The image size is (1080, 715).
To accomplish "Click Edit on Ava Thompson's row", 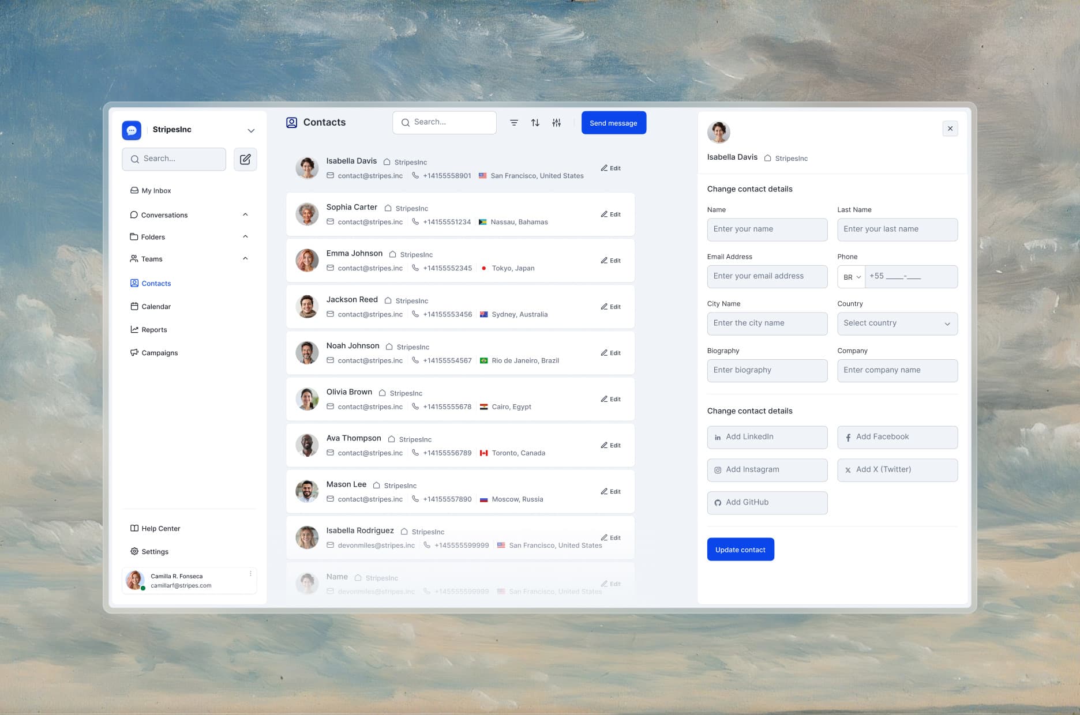I will [610, 445].
